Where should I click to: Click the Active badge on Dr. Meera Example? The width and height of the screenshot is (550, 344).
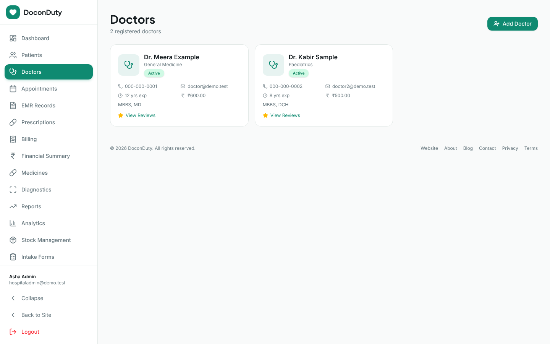point(154,73)
